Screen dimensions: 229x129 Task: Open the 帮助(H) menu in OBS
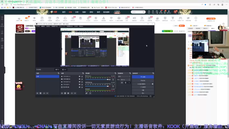click(81, 26)
